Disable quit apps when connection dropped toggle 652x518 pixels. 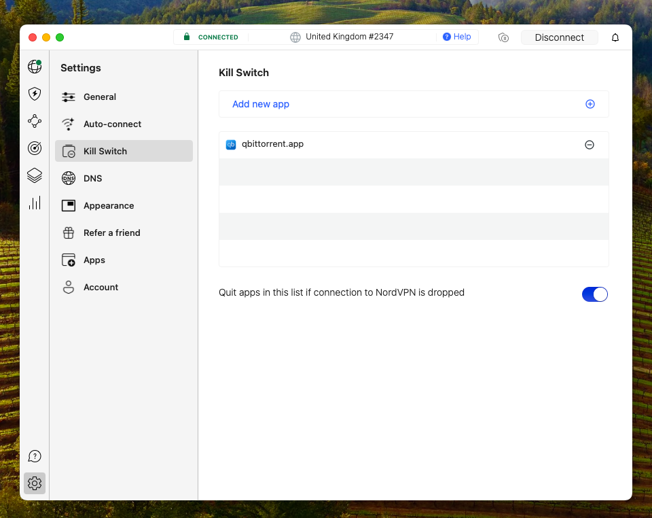click(x=595, y=294)
